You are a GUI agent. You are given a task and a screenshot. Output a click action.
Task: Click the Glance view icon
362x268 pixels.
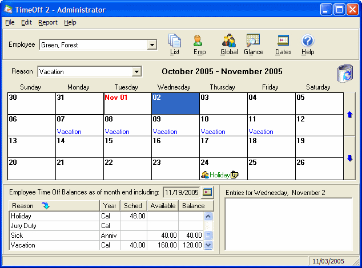tap(253, 41)
